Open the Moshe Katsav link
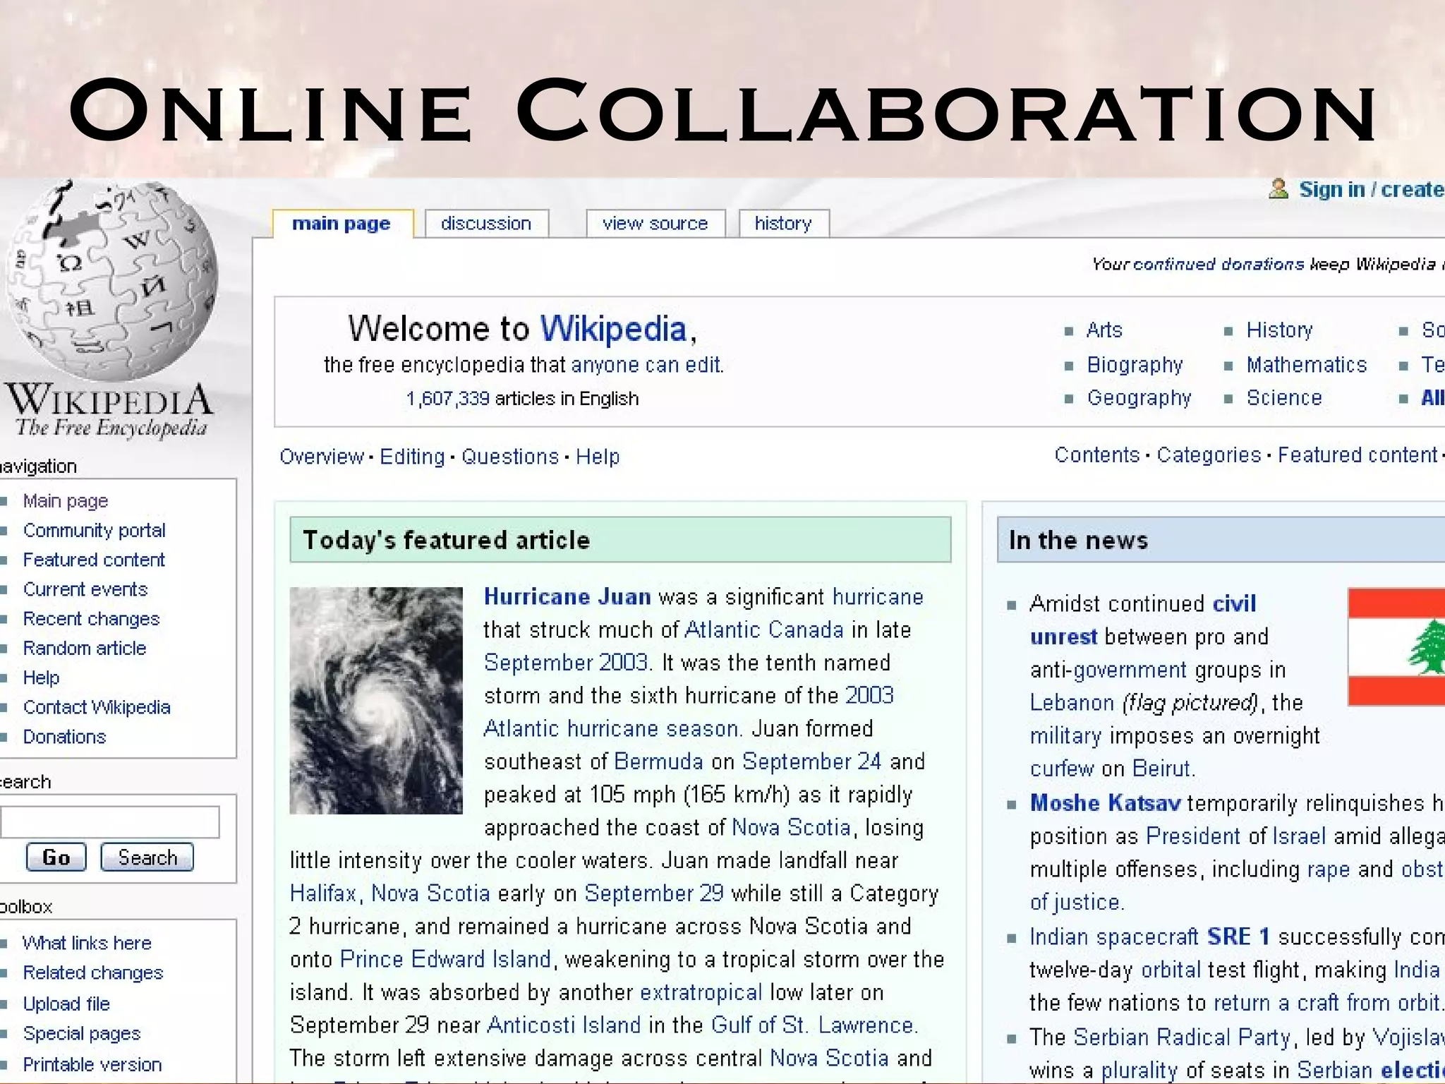This screenshot has width=1445, height=1084. click(x=1105, y=803)
